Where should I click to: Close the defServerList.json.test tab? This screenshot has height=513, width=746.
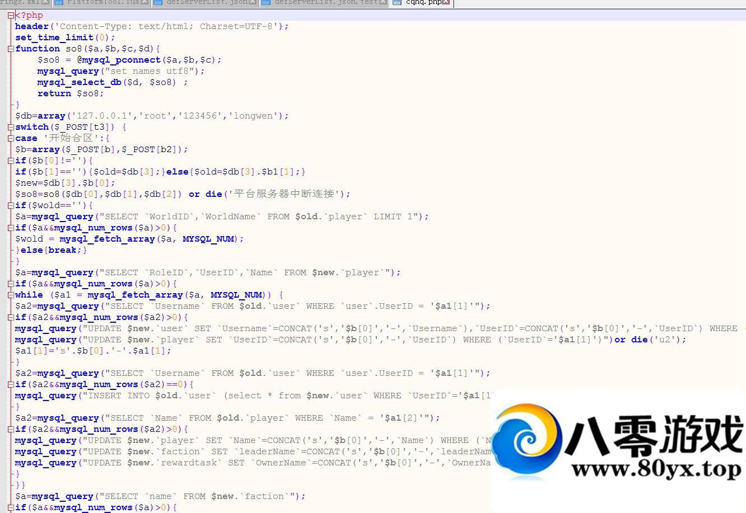383,2
